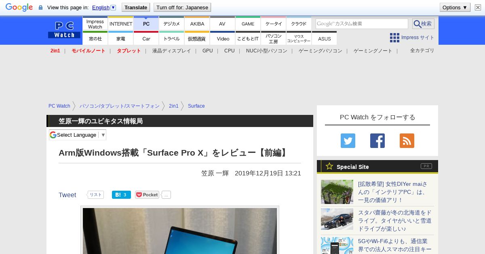This screenshot has width=485, height=254.
Task: Click the PC Watch logo
Action: coord(64,30)
